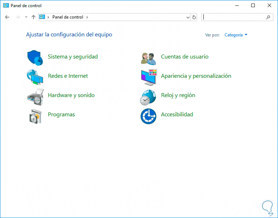Open the Hardware y sonido printer icon
The height and width of the screenshot is (218, 278).
pos(35,97)
